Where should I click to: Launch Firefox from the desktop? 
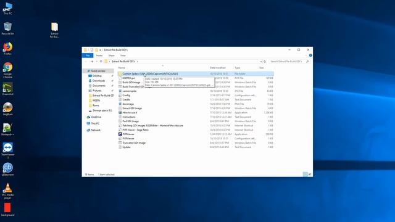tap(8, 49)
